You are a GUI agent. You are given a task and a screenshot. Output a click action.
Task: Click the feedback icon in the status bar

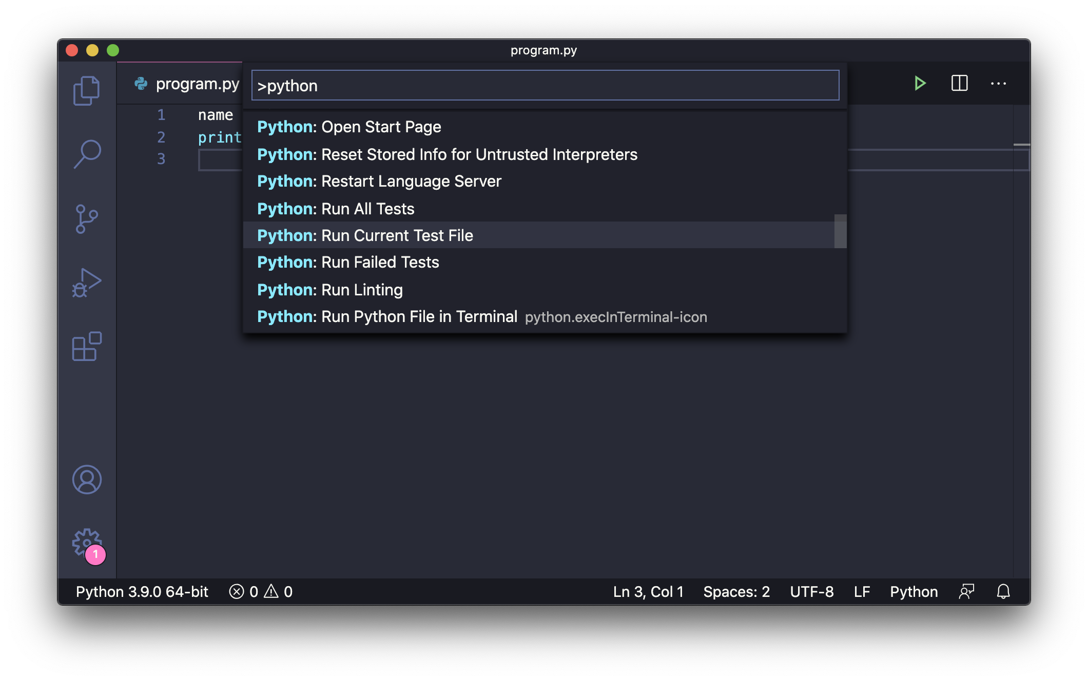click(966, 592)
